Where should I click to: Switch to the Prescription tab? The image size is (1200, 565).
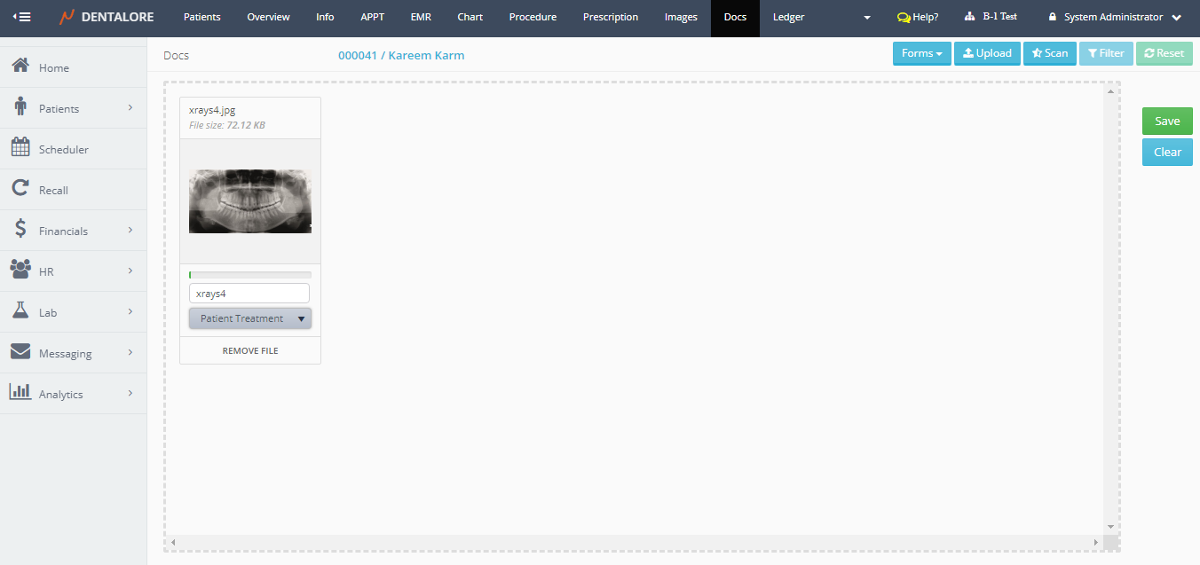(610, 17)
